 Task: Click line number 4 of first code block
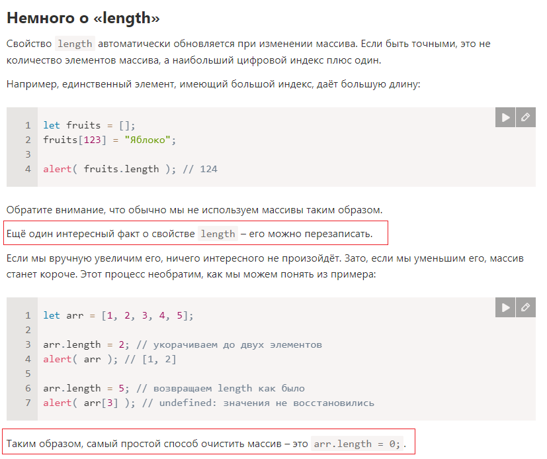(x=28, y=169)
